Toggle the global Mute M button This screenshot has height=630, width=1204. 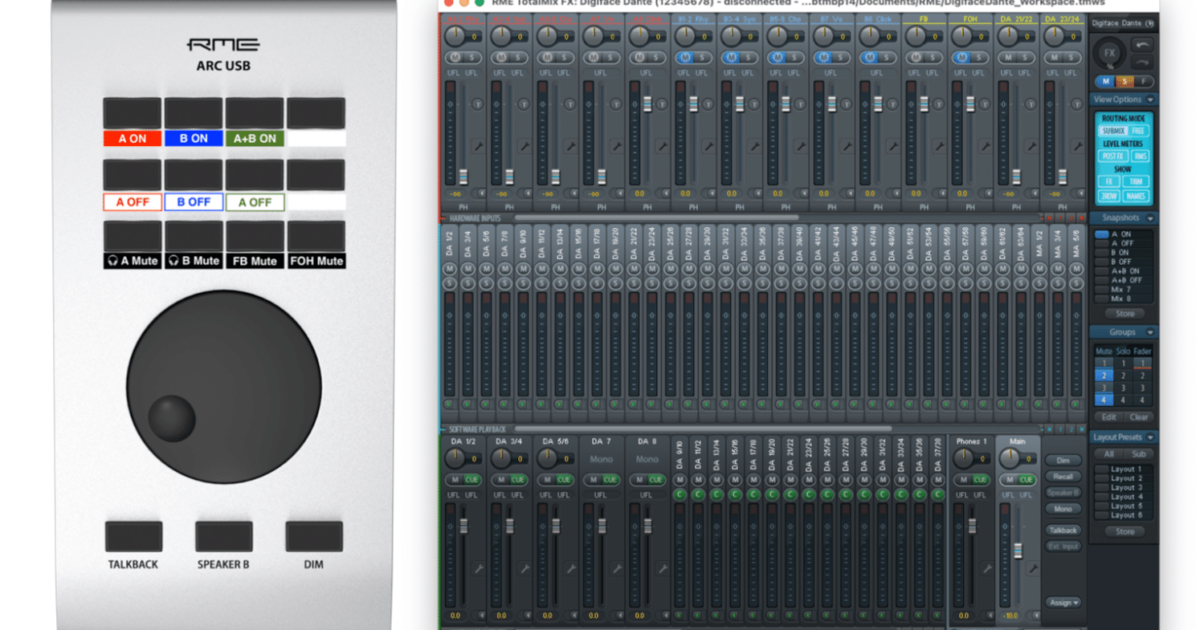pos(1105,81)
